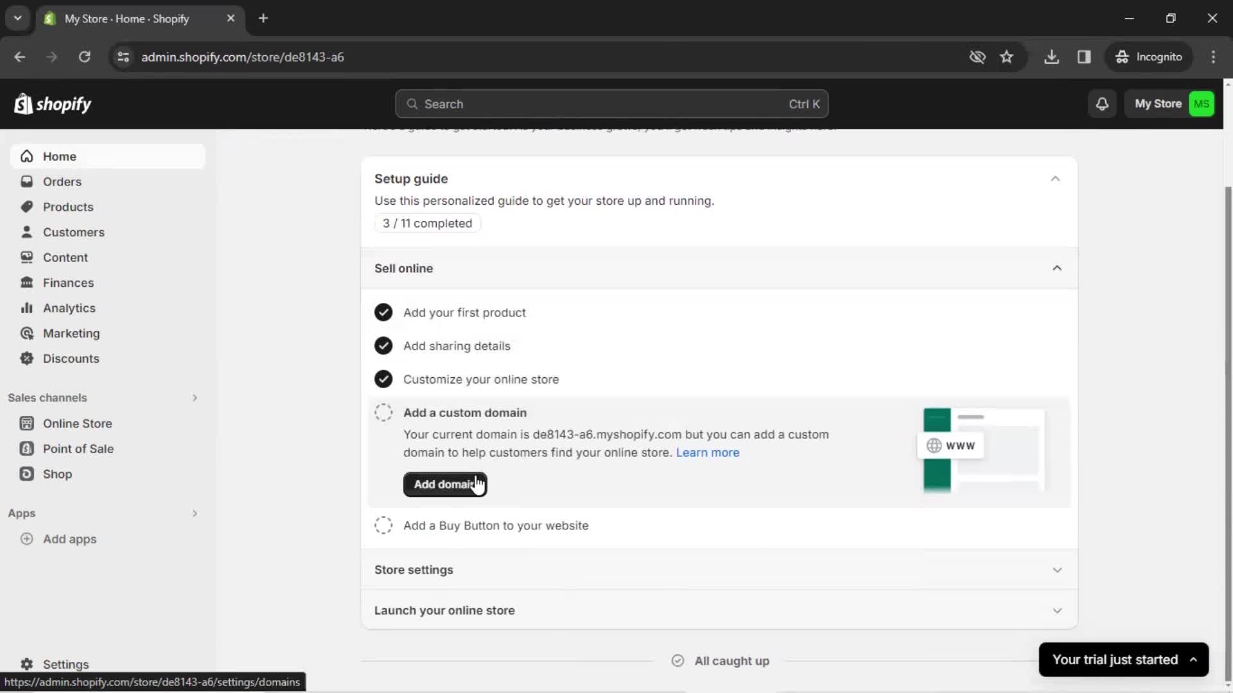This screenshot has height=693, width=1233.
Task: Click the Add domain button
Action: click(446, 483)
